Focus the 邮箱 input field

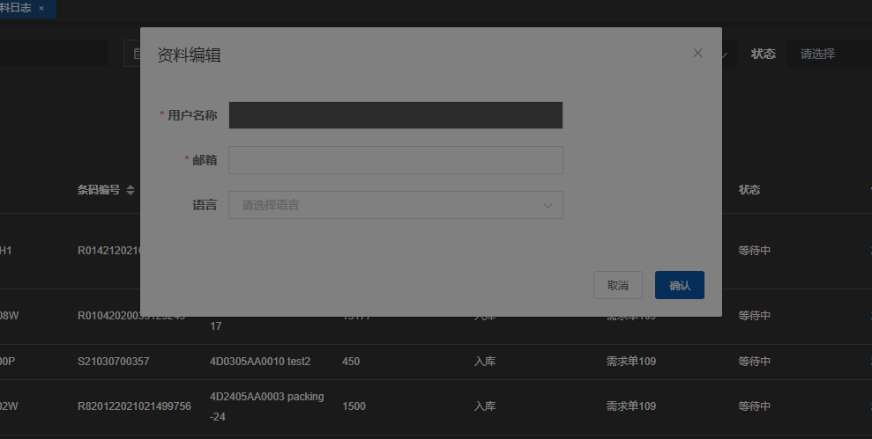[x=395, y=160]
